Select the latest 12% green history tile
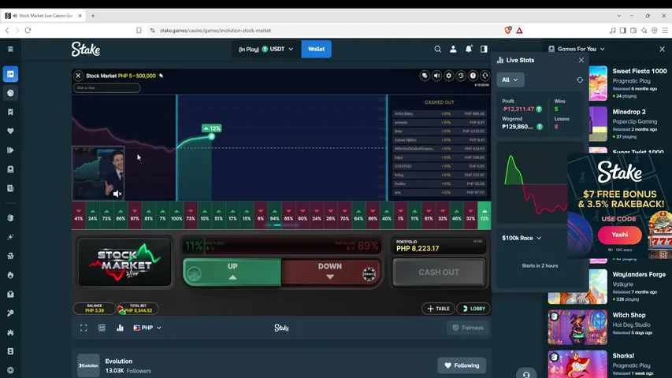Image resolution: width=672 pixels, height=378 pixels. 485,215
